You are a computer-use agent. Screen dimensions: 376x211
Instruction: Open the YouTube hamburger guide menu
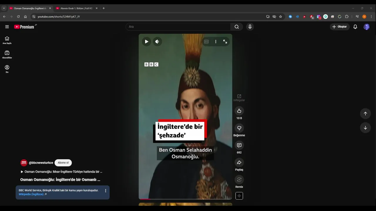(x=7, y=27)
